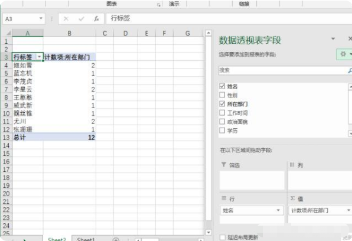Select the grand total value 12
This screenshot has width=352, height=241.
pos(70,138)
